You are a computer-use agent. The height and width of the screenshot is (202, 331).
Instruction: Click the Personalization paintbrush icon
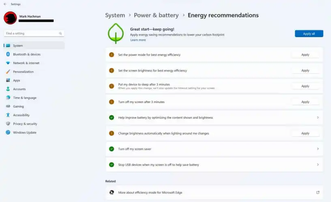(8, 72)
